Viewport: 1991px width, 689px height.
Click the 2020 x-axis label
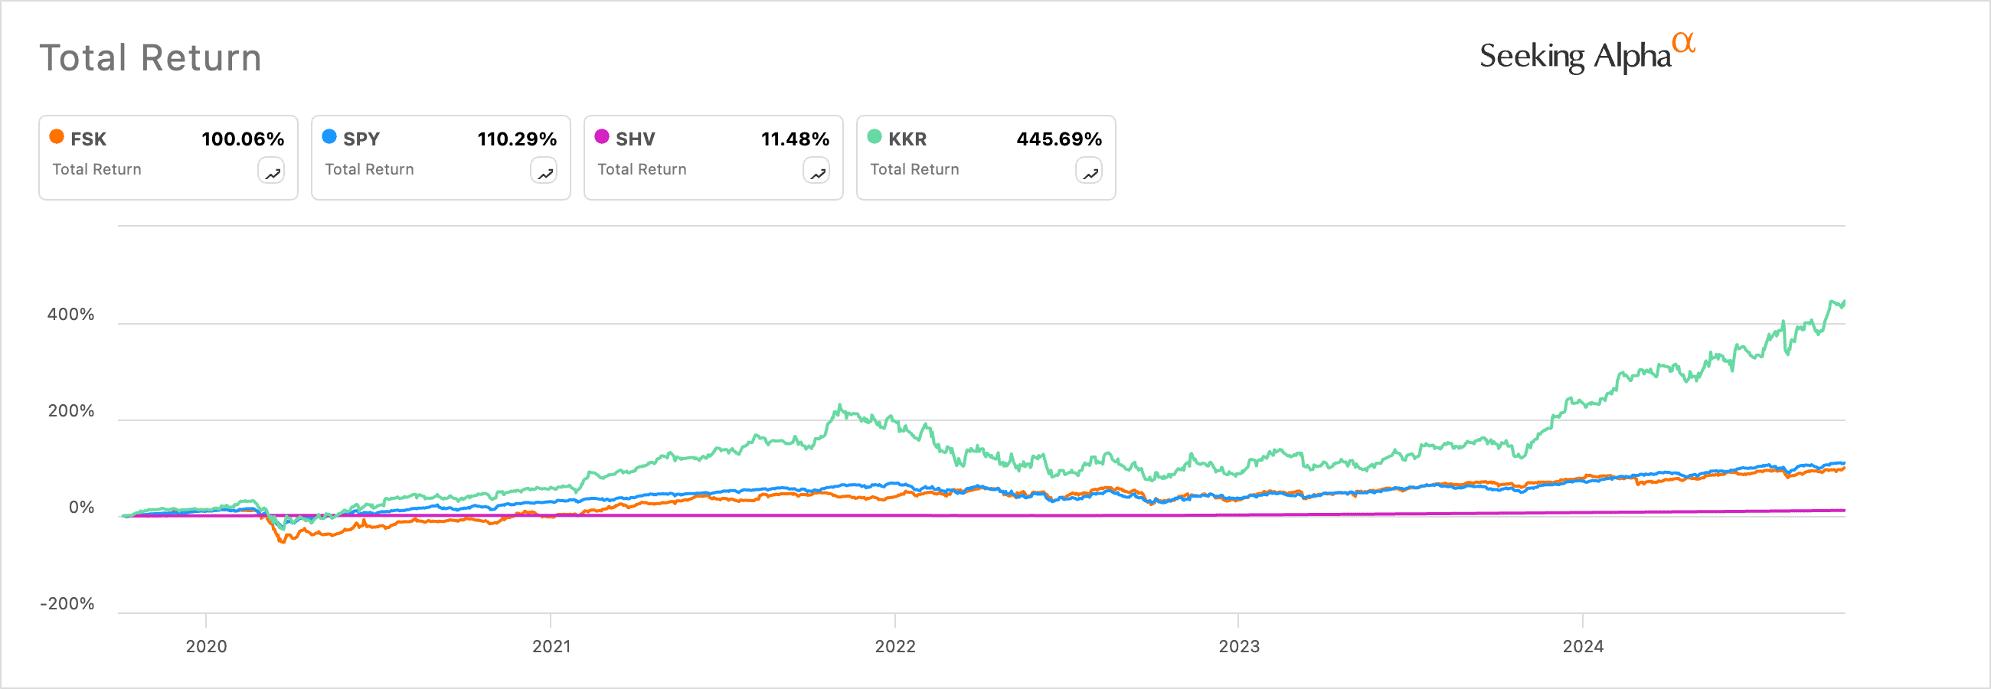(x=206, y=647)
